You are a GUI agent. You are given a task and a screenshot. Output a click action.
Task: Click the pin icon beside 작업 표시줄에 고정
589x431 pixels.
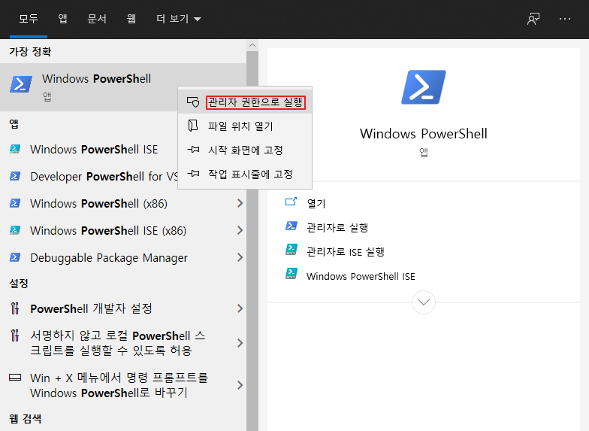193,174
